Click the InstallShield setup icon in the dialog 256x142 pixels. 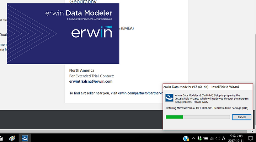click(169, 98)
